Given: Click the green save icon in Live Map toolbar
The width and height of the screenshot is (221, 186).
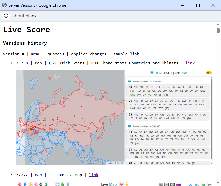Looking at the screenshot, I should (x=63, y=184).
